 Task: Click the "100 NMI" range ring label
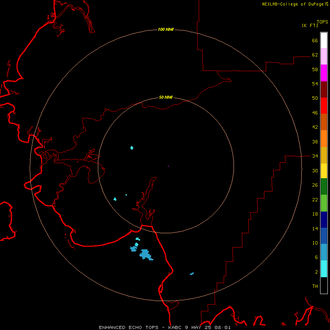[166, 29]
